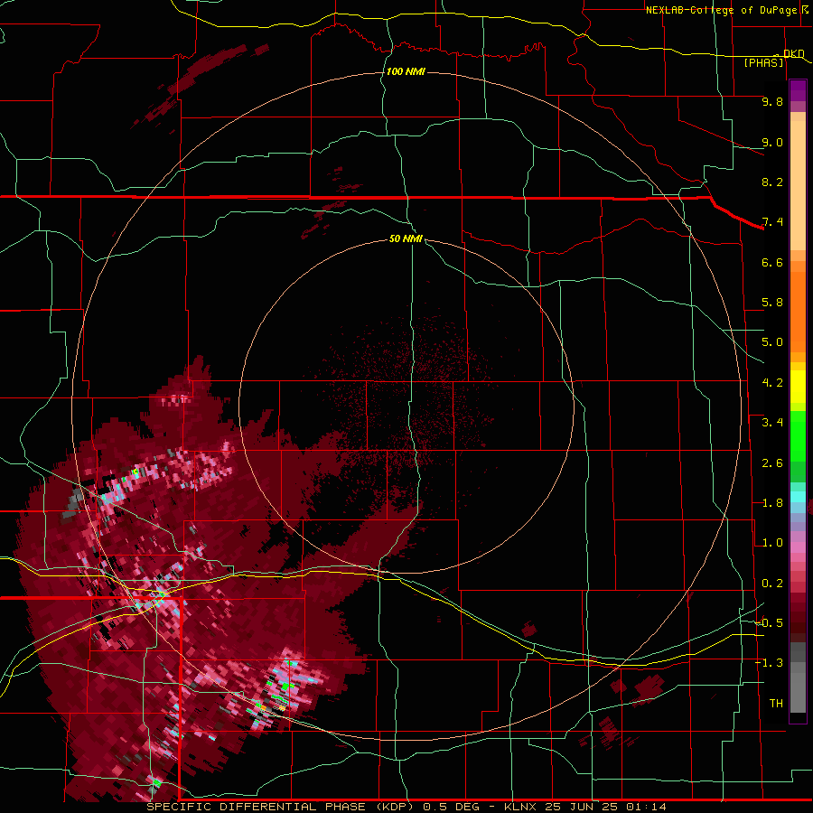Click the -1.3 legend value
Image resolution: width=813 pixels, height=813 pixels.
click(770, 663)
